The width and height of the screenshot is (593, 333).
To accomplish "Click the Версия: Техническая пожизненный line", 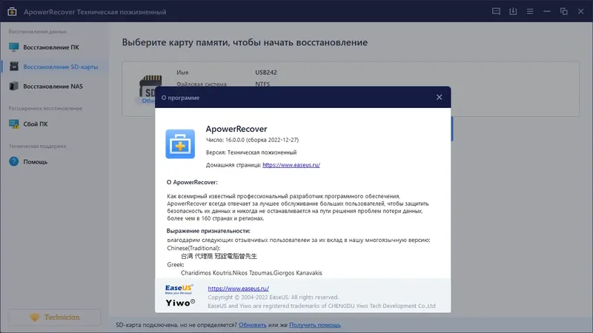I will [251, 152].
